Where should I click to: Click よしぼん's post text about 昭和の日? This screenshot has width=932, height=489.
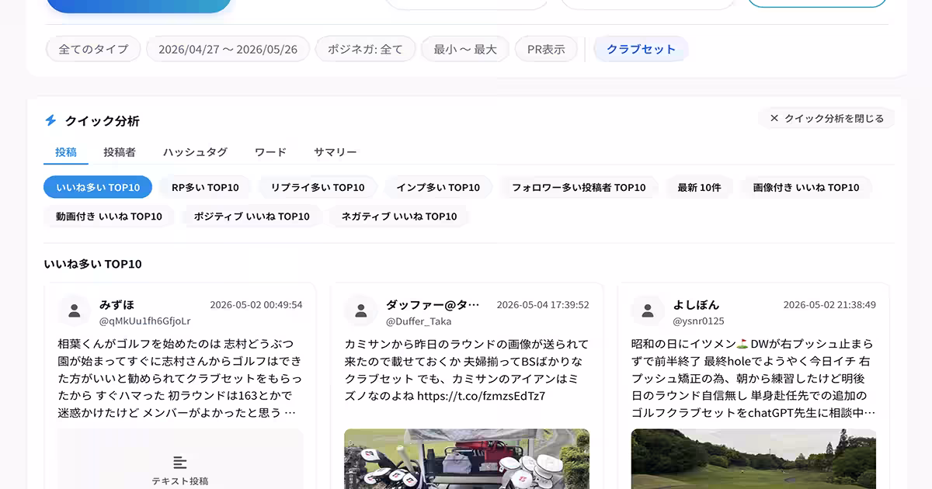point(753,378)
